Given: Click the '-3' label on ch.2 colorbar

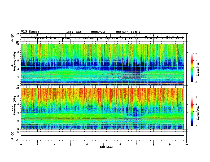Looking at the screenshot, I should (195, 97).
